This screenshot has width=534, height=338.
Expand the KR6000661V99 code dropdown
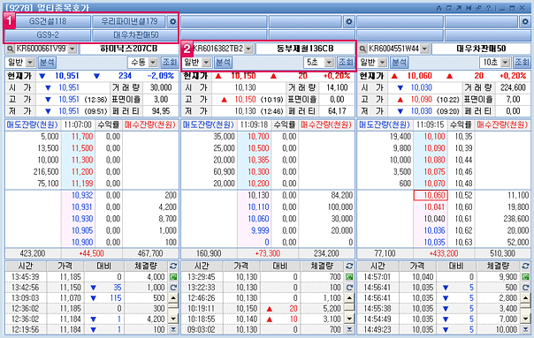(x=72, y=49)
